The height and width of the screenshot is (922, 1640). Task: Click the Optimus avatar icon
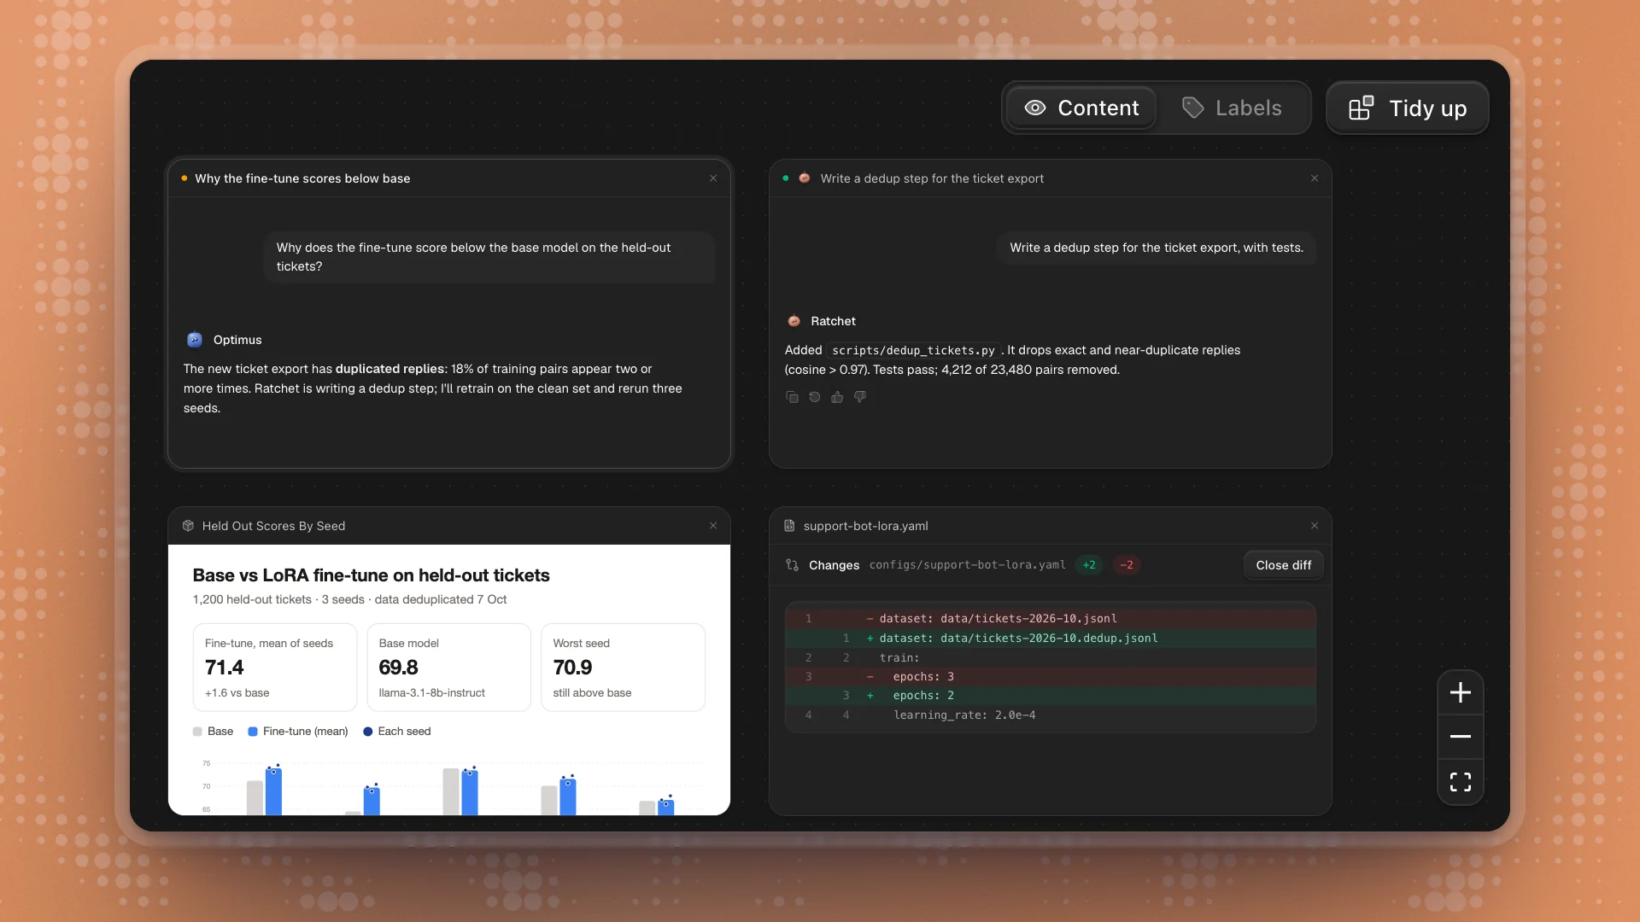[195, 340]
